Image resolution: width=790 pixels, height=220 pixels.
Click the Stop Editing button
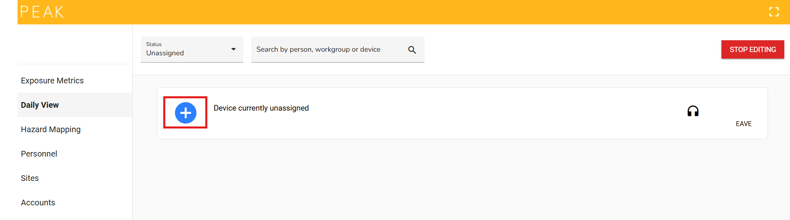[752, 50]
